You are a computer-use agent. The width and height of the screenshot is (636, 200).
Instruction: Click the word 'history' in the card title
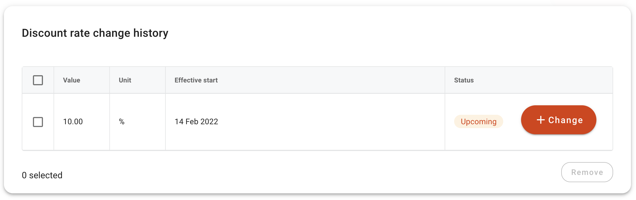point(151,33)
